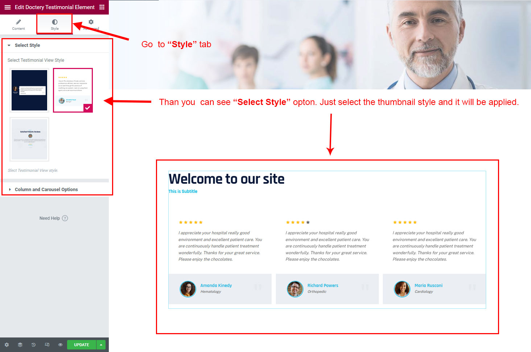This screenshot has width=531, height=352.
Task: Open the Navigator layers icon
Action: point(20,345)
